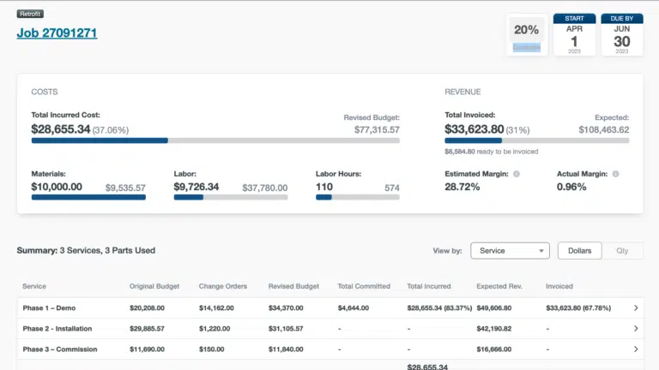Screen dimensions: 659x370
Task: Switch view to Qty
Action: tap(622, 251)
